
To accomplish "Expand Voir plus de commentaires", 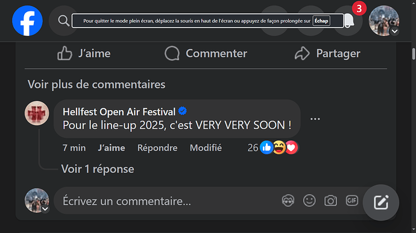I will click(x=96, y=84).
